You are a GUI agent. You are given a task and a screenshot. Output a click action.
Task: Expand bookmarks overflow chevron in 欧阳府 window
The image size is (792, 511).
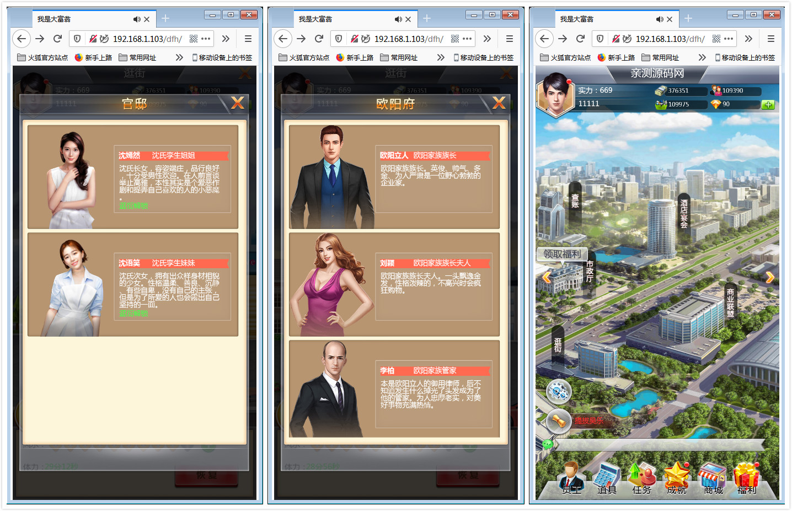pos(441,57)
